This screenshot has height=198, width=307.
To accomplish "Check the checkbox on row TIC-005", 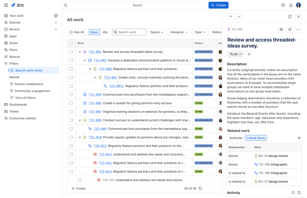I will 71,94.
